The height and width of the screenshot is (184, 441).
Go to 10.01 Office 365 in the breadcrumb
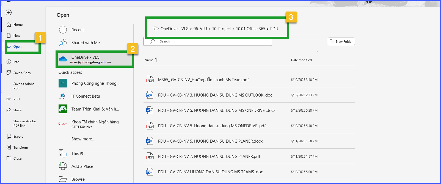point(250,29)
